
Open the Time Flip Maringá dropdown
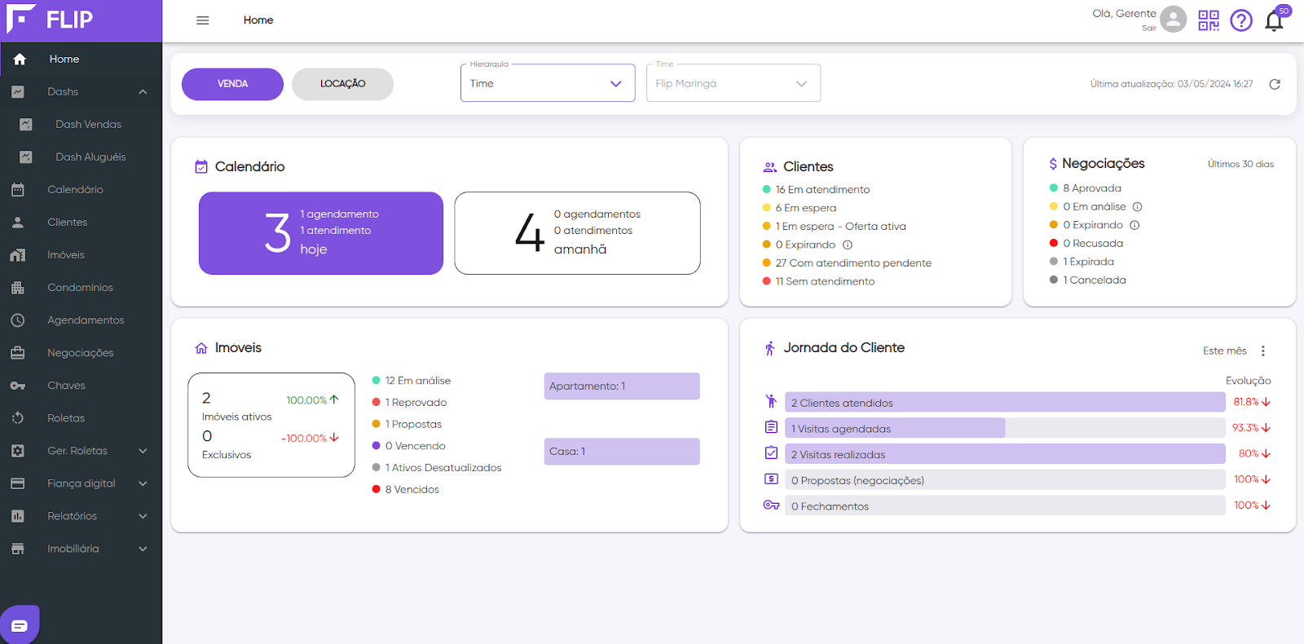(x=733, y=83)
